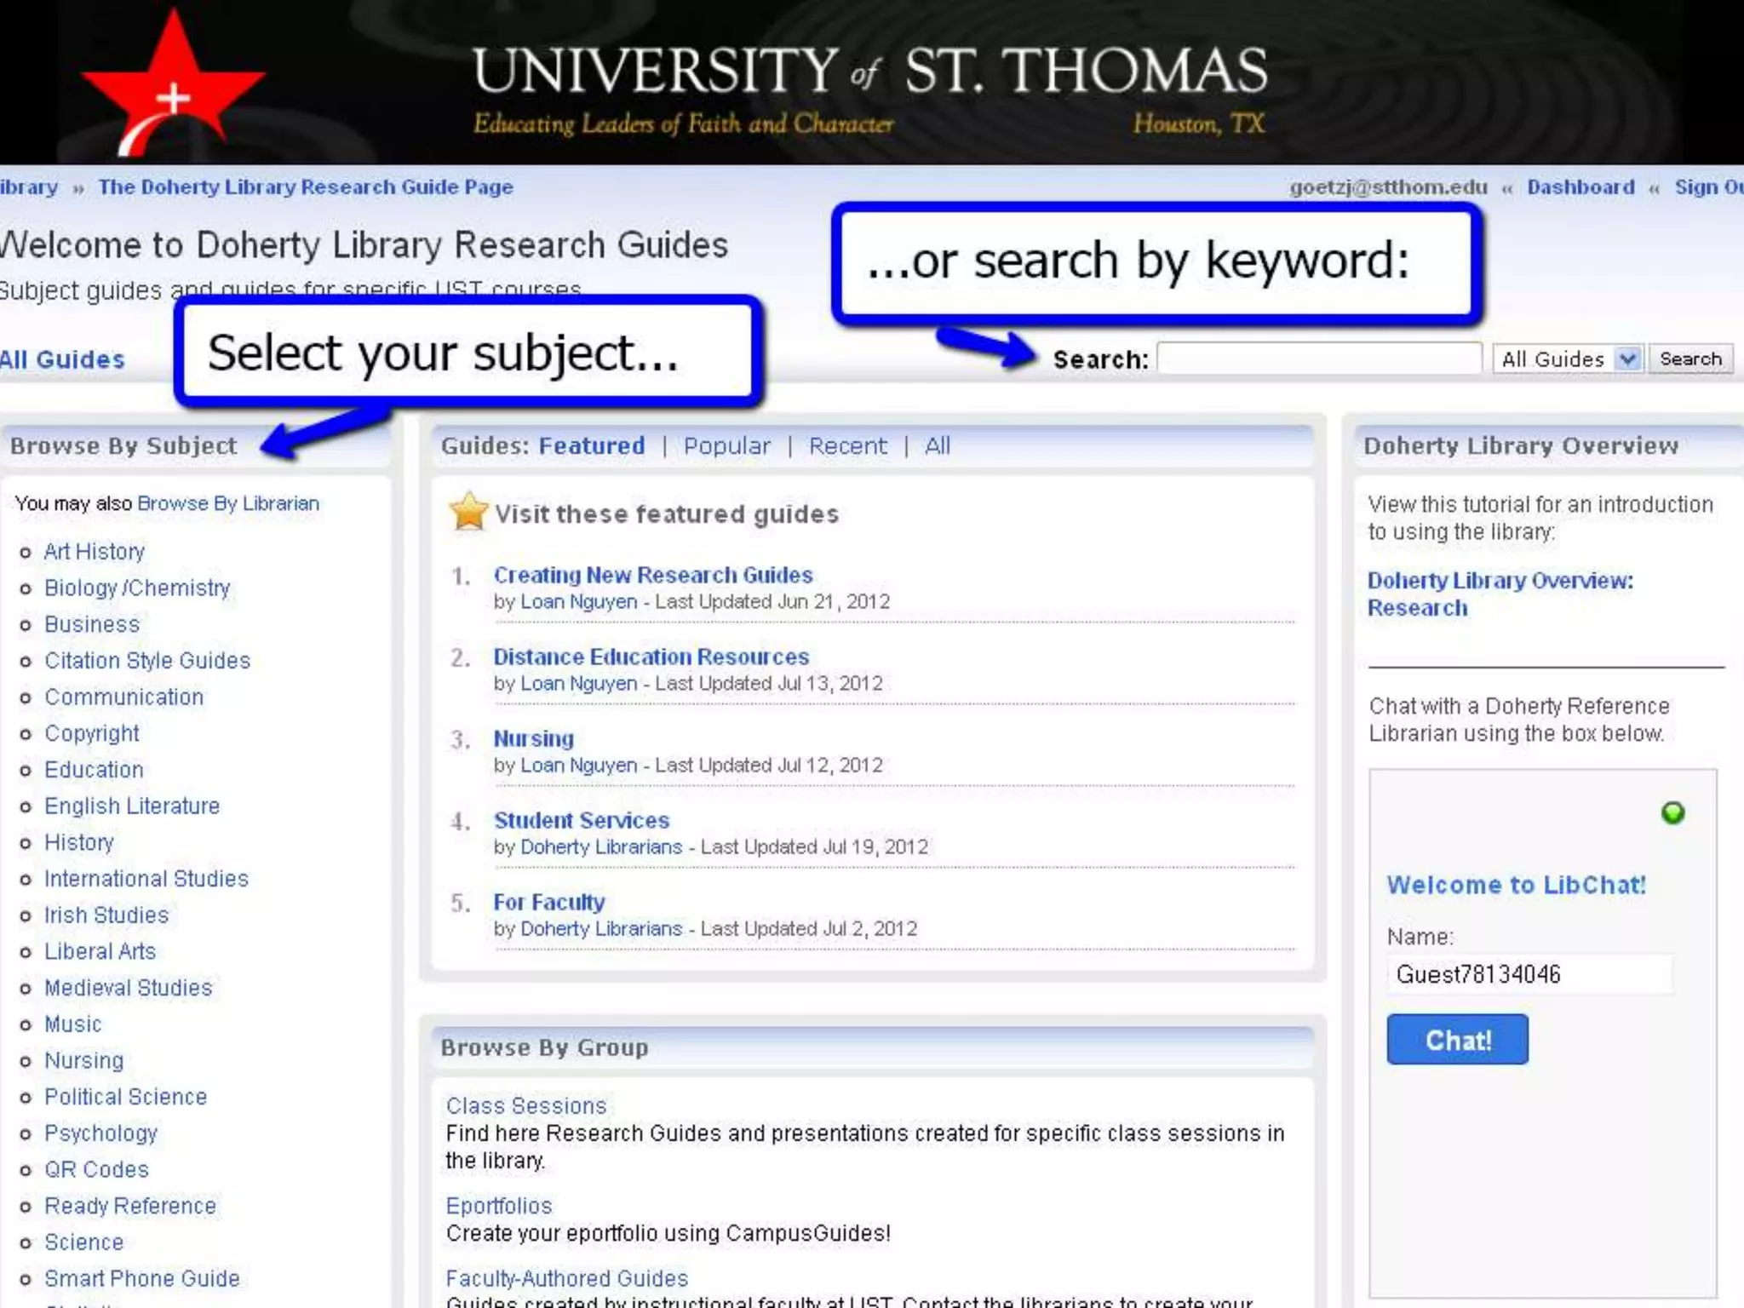
Task: Open the All Guides search scope dropdown
Action: pos(1567,359)
